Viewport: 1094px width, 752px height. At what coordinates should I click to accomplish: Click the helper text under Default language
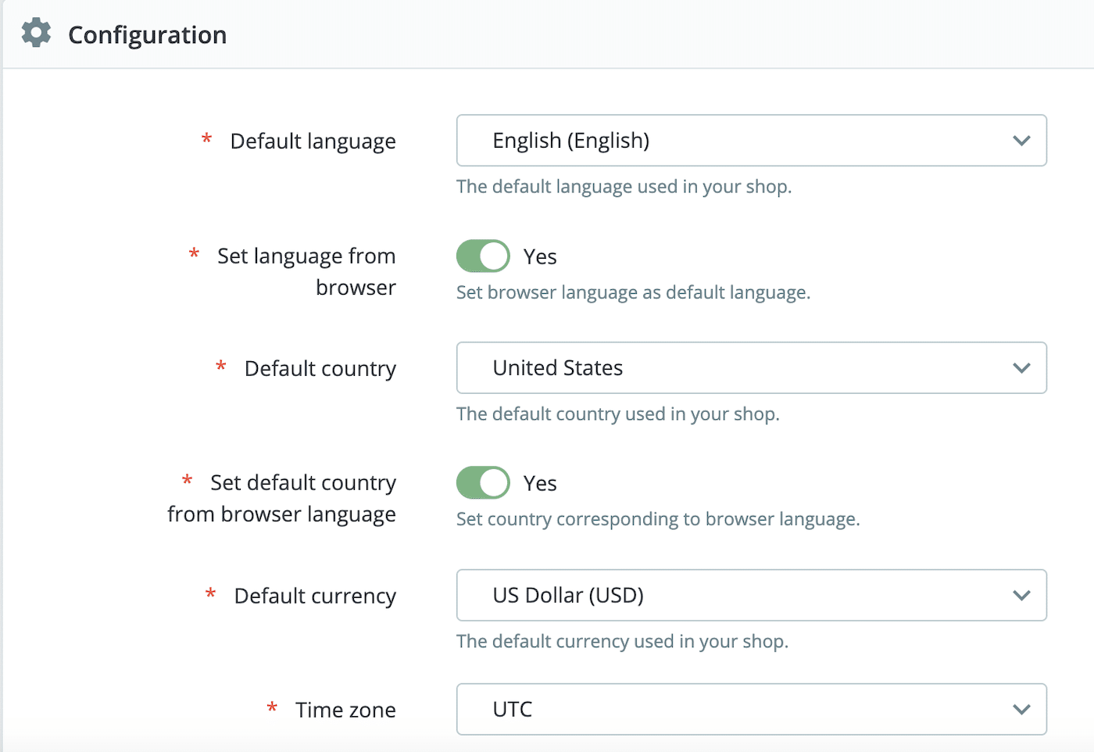[x=624, y=186]
